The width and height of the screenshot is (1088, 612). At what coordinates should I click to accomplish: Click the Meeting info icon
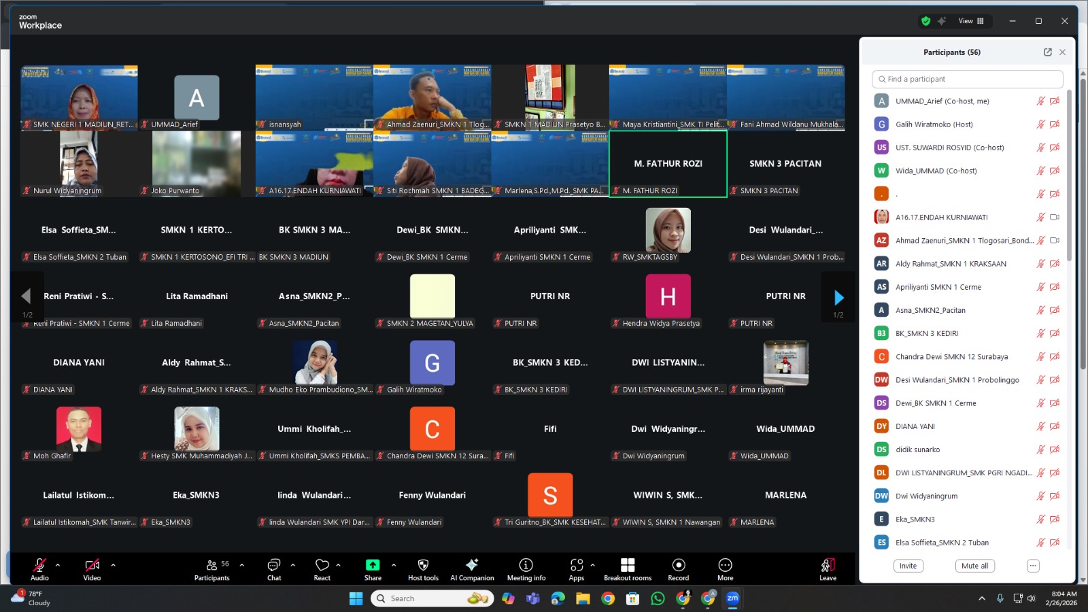[526, 566]
